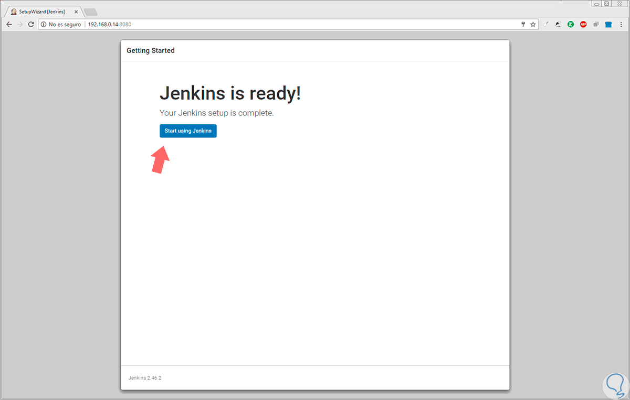Viewport: 630px width, 400px height.
Task: Select the SetupWizard [Jenkins] tab
Action: (43, 11)
